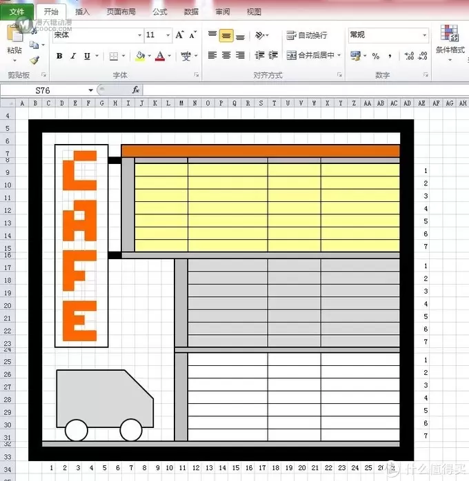Open the 字体 font dialog launcher

click(196, 74)
